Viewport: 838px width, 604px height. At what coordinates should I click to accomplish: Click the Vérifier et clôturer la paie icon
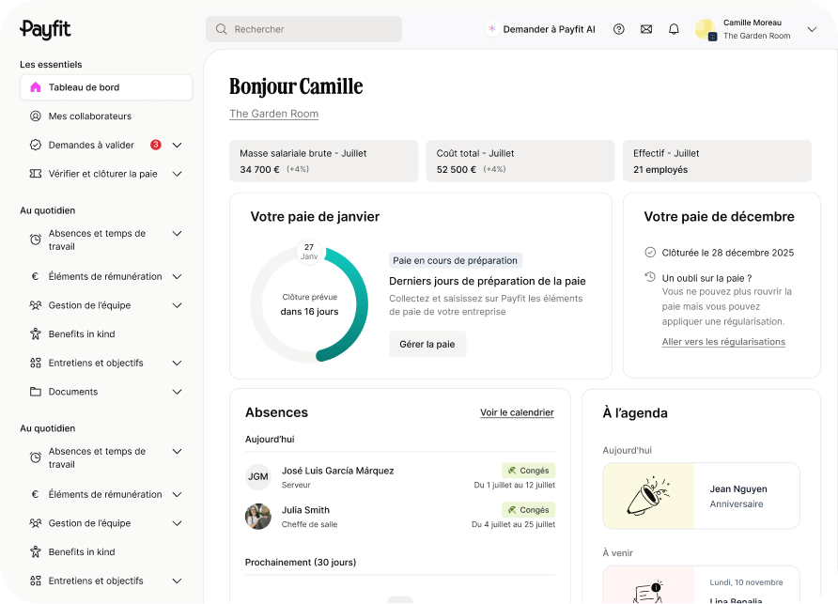tap(36, 174)
